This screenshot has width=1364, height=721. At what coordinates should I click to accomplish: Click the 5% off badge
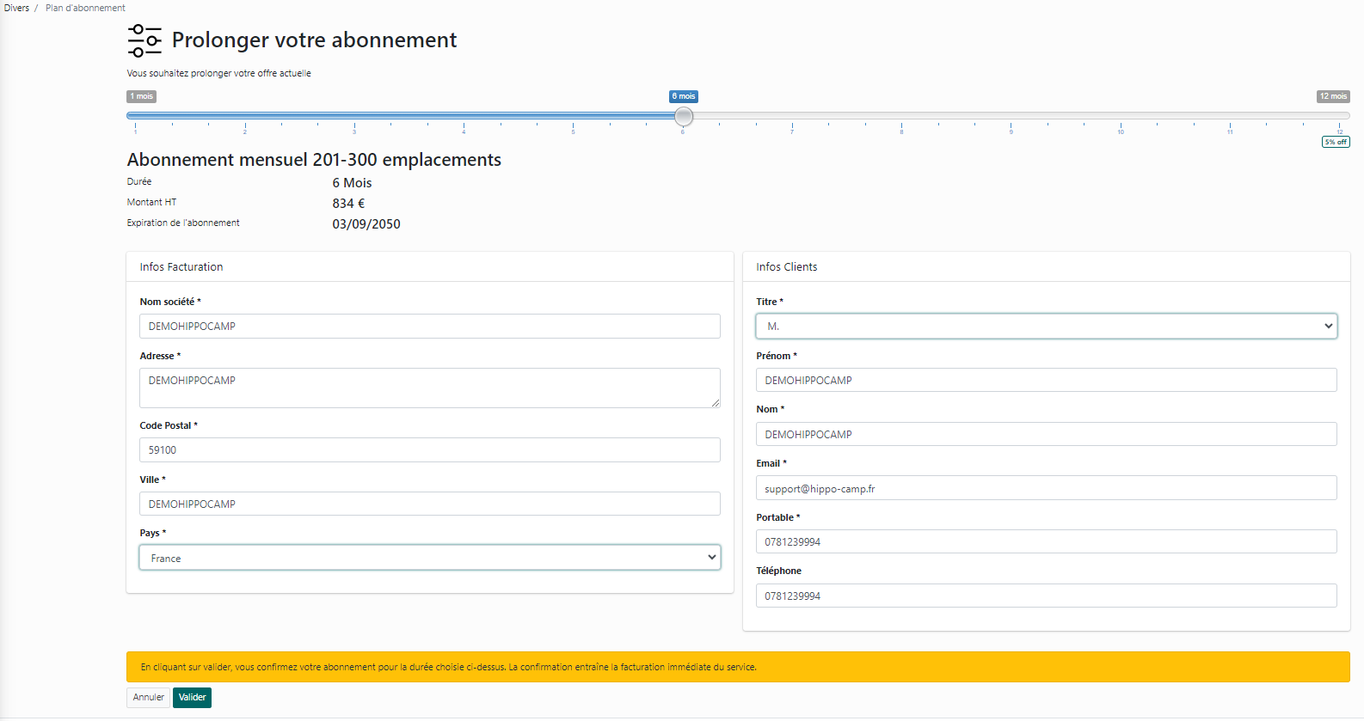click(x=1336, y=142)
